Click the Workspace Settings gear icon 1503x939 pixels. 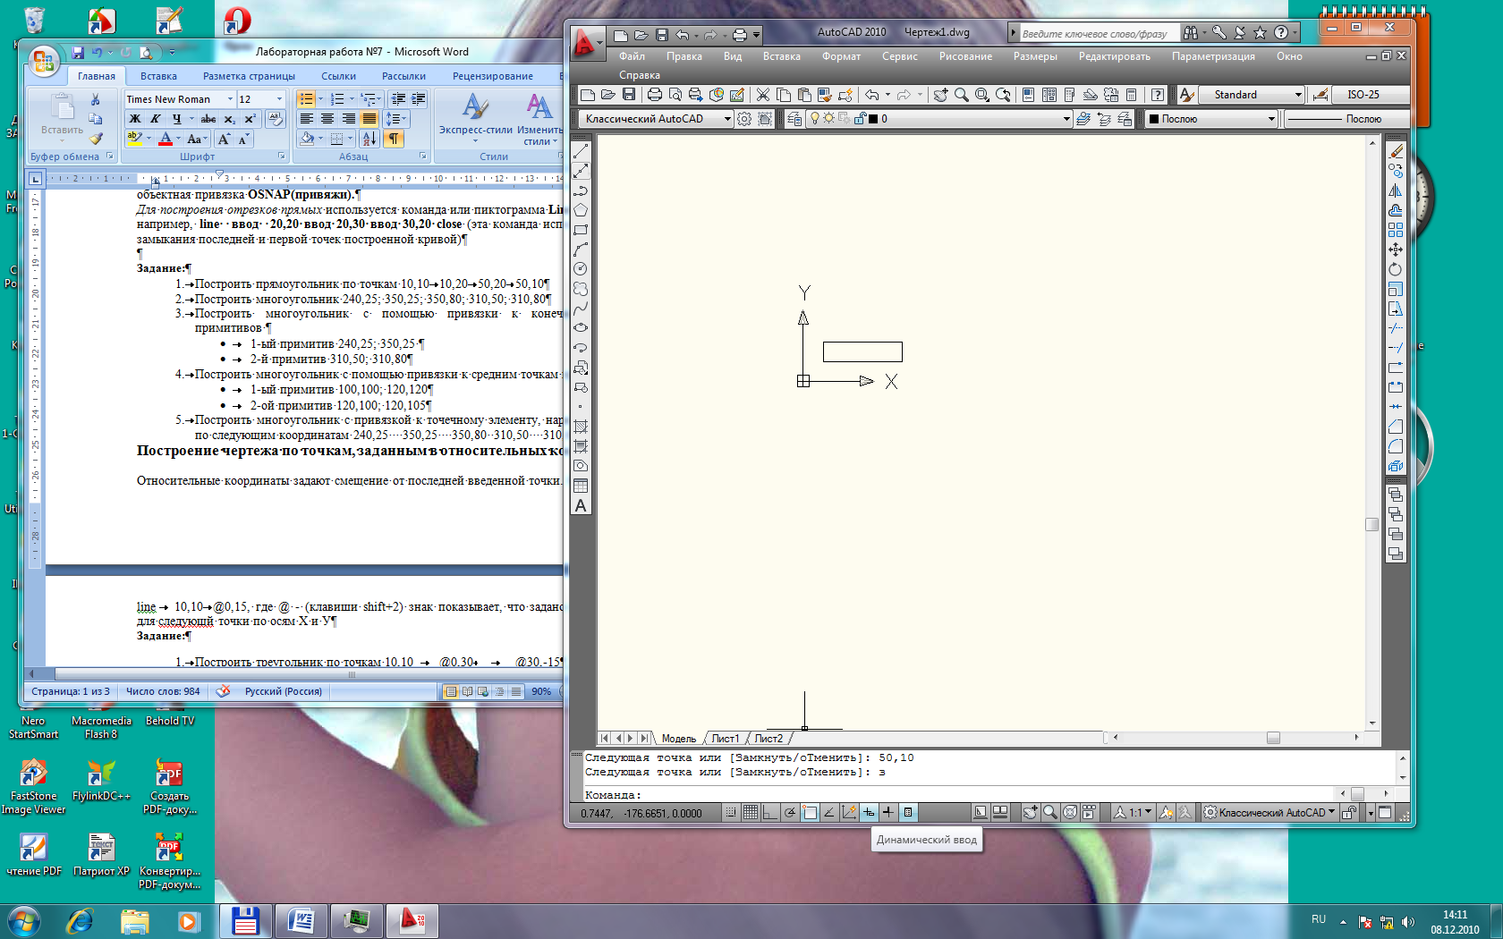point(744,119)
